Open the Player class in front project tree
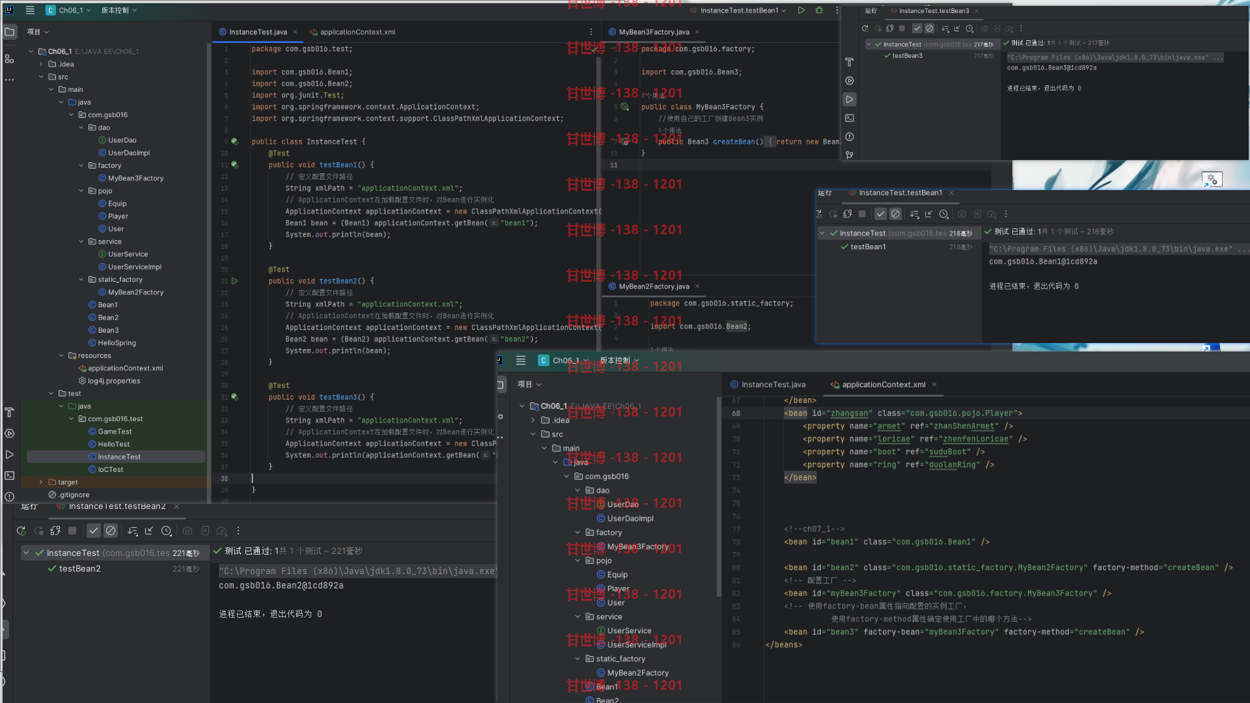The width and height of the screenshot is (1250, 703). [618, 588]
